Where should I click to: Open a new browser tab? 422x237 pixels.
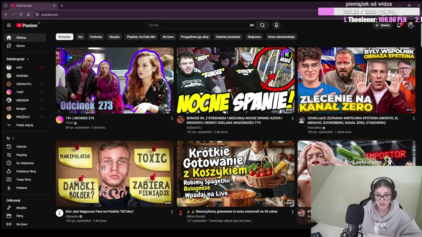[62, 6]
